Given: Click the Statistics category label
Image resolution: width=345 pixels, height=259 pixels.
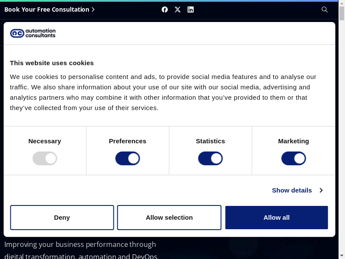Looking at the screenshot, I should [x=210, y=141].
